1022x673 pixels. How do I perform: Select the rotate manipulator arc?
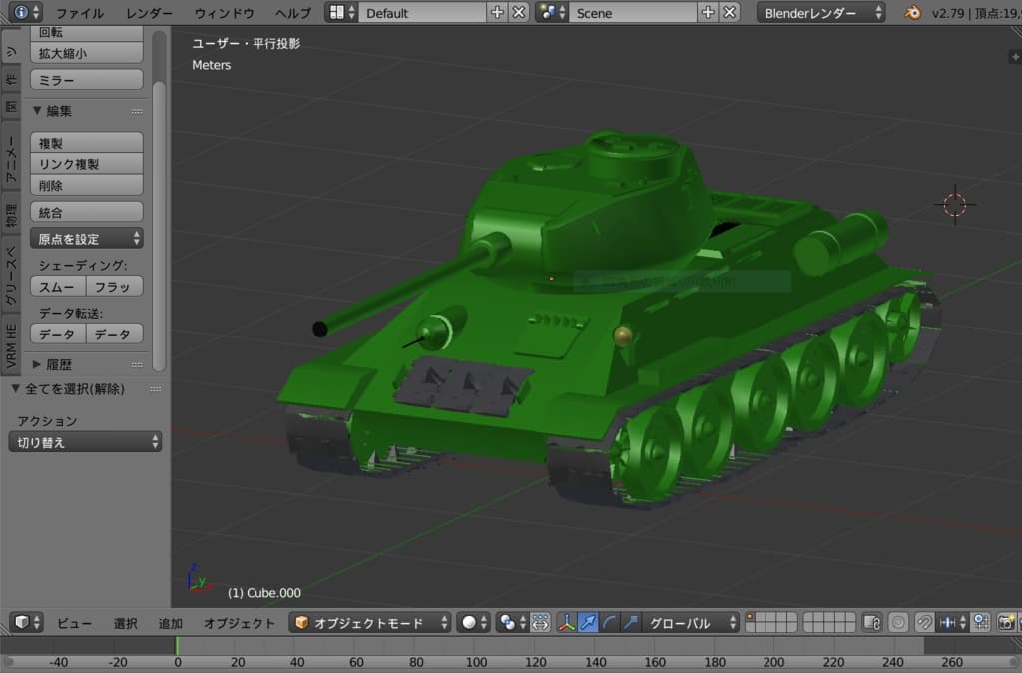609,623
